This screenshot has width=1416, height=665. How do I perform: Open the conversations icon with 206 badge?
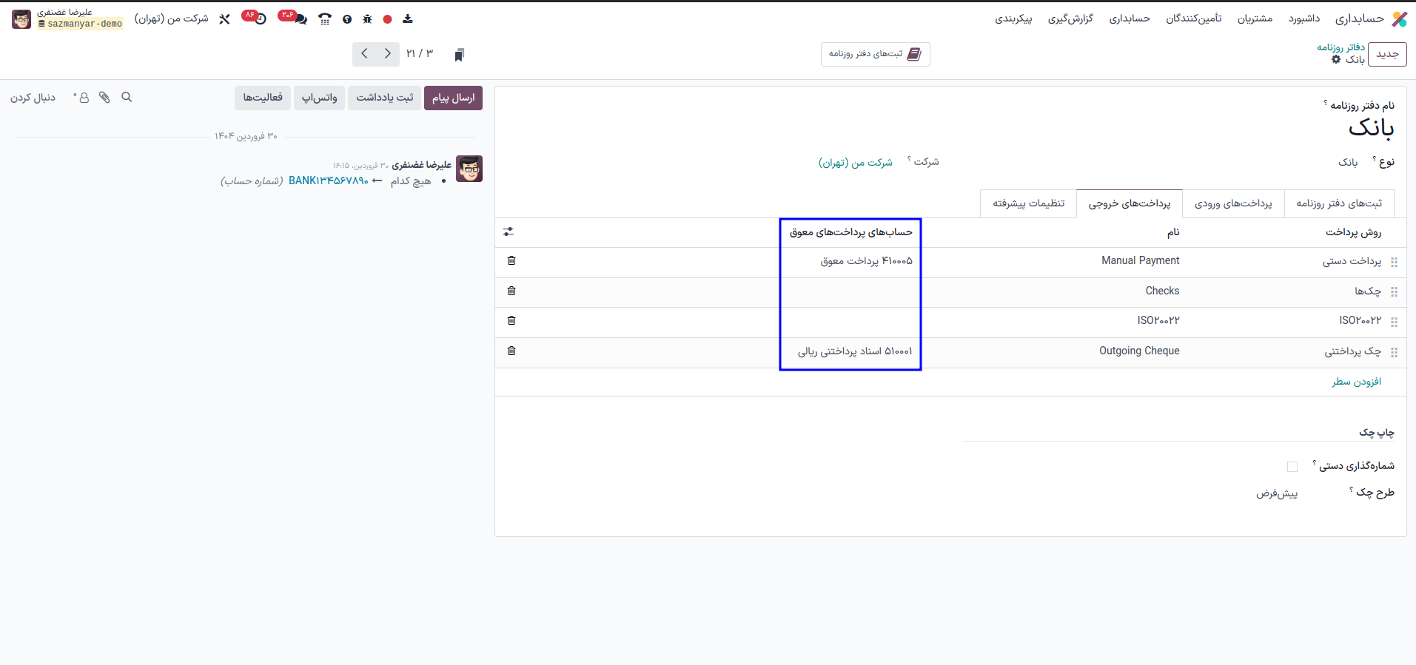click(x=299, y=19)
